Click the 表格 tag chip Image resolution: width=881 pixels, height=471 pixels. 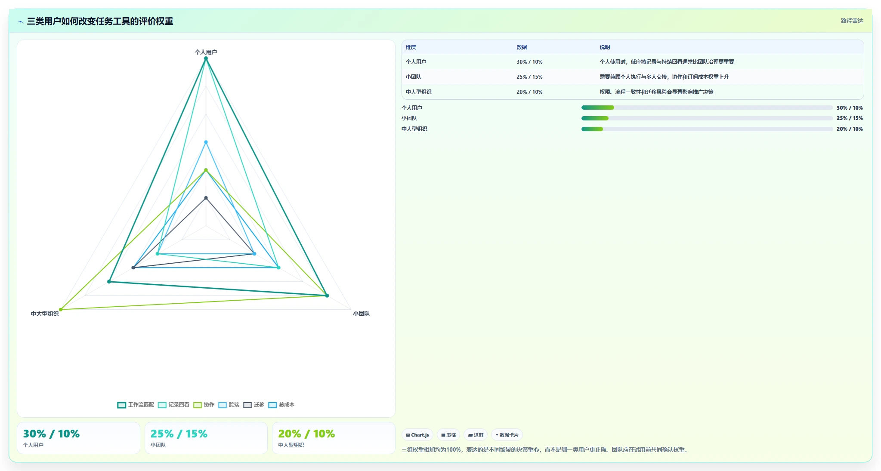pyautogui.click(x=448, y=435)
